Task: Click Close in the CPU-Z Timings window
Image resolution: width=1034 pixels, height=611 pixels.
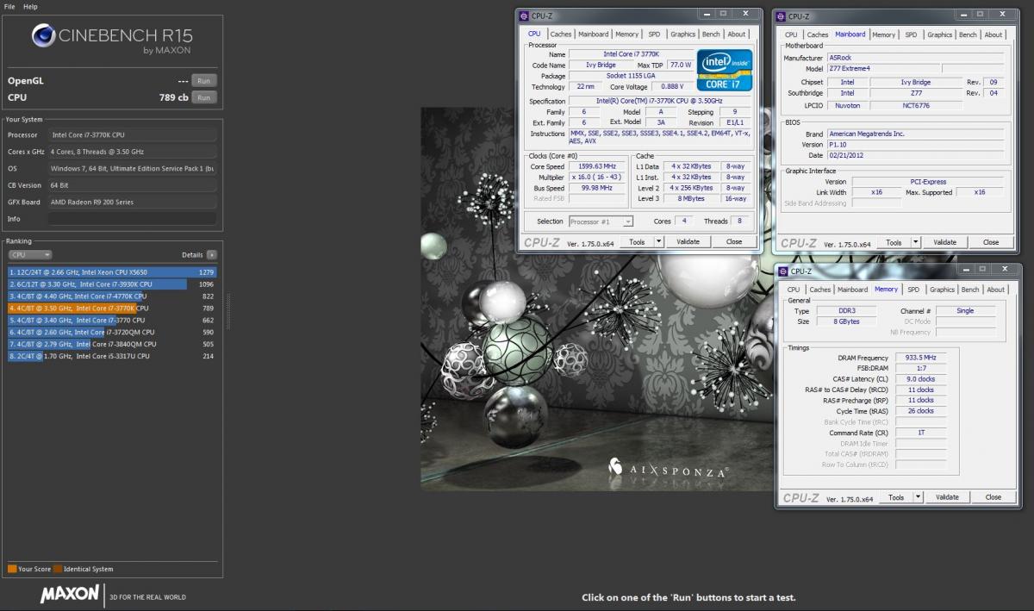Action: pyautogui.click(x=994, y=497)
